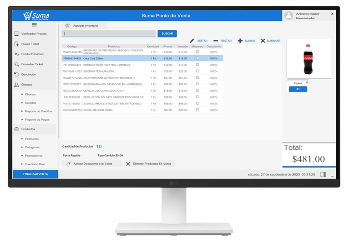Switch to ticket tab #1
This screenshot has height=240, width=347.
coord(298,89)
